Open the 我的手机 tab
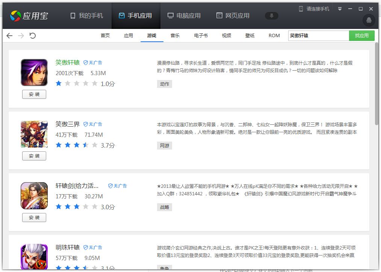381x272 pixels. [87, 16]
